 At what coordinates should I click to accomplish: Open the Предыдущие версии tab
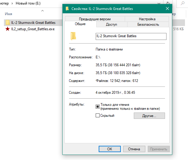[x=95, y=19]
